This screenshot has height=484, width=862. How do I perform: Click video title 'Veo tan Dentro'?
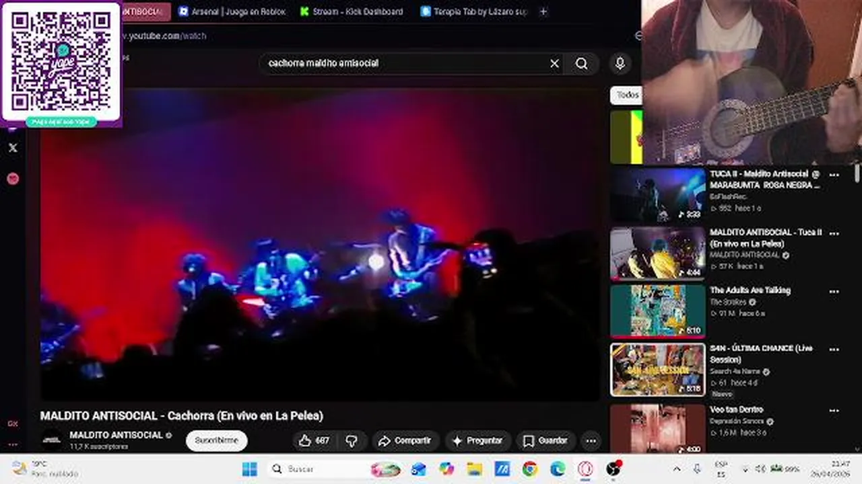736,409
